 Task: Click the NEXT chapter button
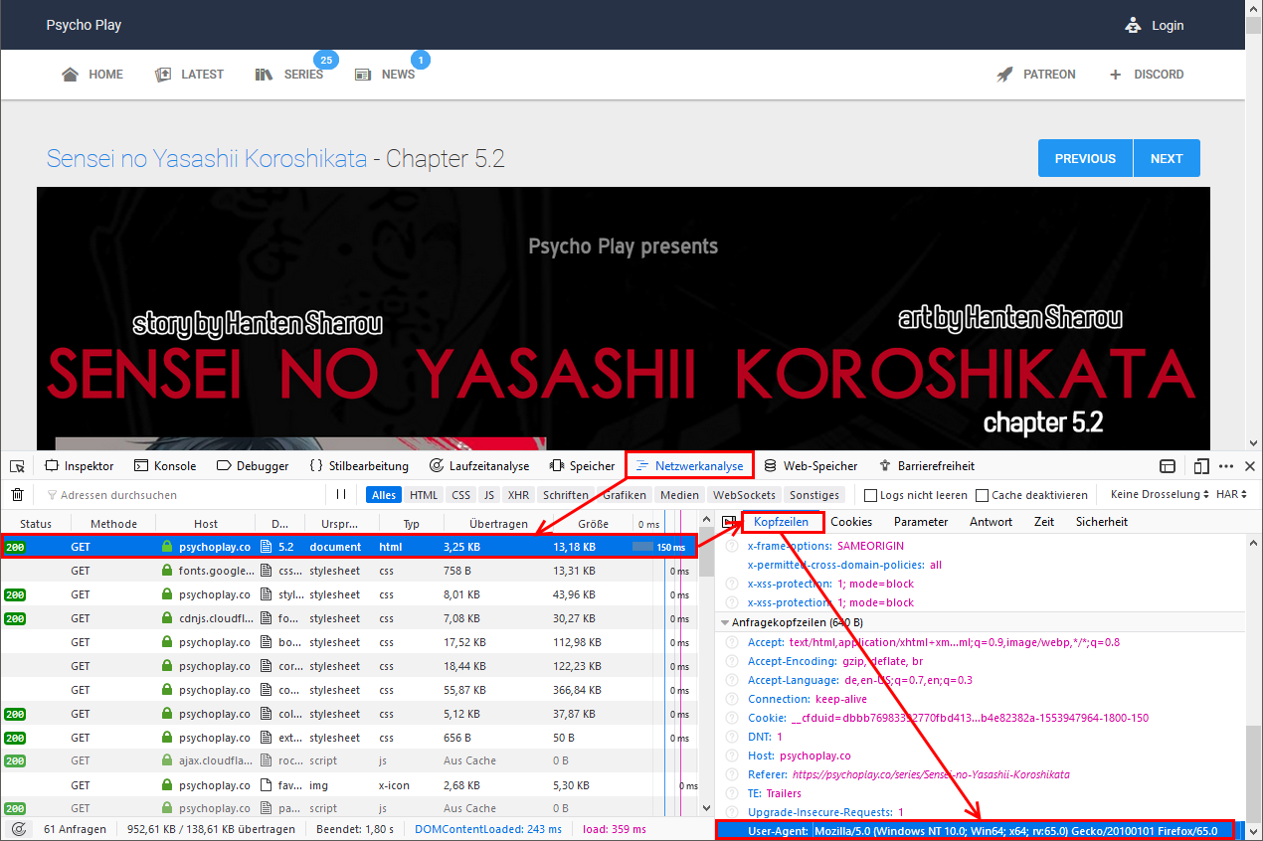(x=1167, y=158)
